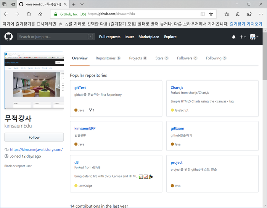Click the Java language dot on gitTest
This screenshot has width=267, height=208.
(x=76, y=110)
